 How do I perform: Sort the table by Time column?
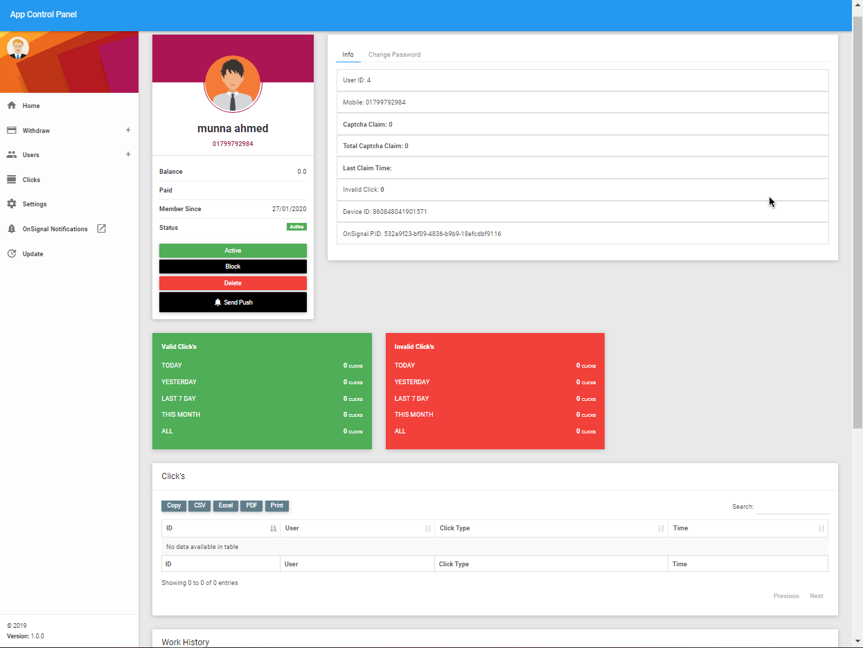point(747,528)
